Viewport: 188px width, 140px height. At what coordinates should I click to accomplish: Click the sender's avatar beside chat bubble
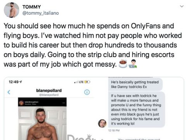pyautogui.click(x=102, y=123)
